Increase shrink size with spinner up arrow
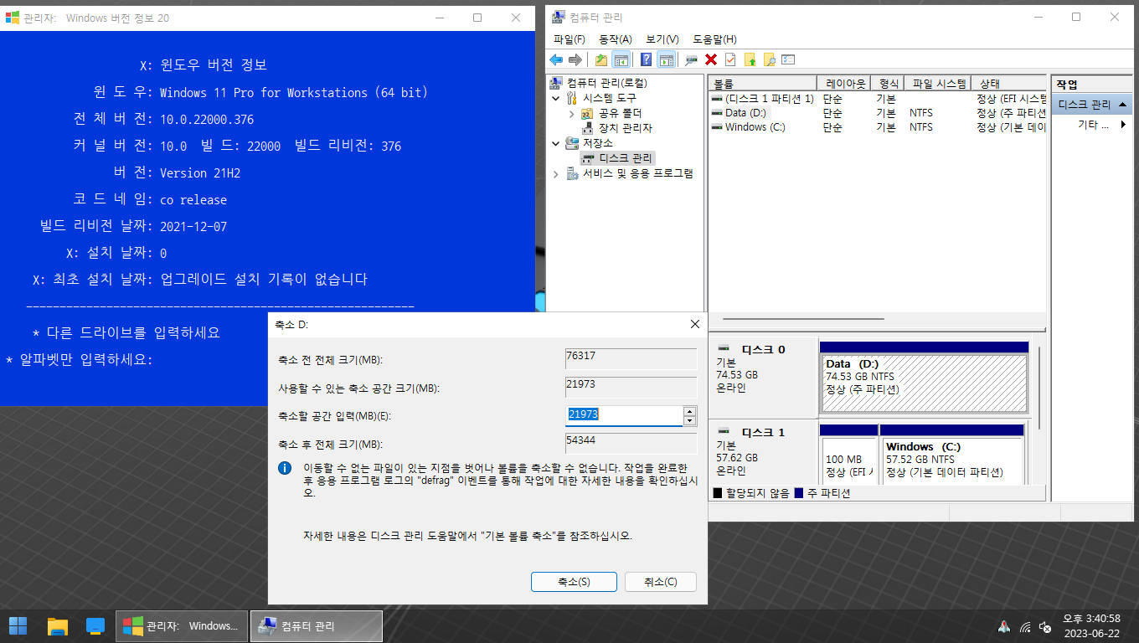This screenshot has width=1139, height=643. tap(690, 410)
